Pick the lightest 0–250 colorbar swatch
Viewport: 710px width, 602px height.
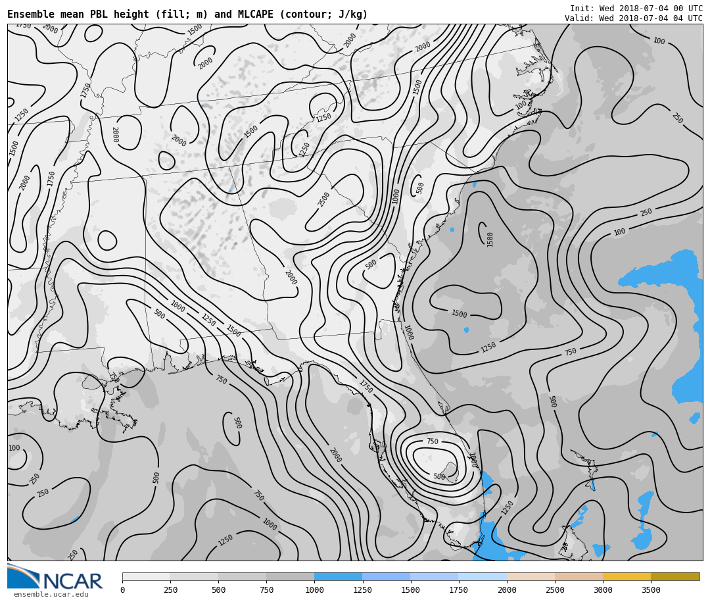(x=146, y=576)
